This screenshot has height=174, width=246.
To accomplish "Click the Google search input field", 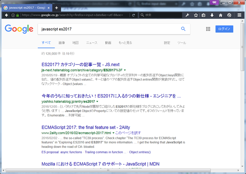I will (x=109, y=29).
